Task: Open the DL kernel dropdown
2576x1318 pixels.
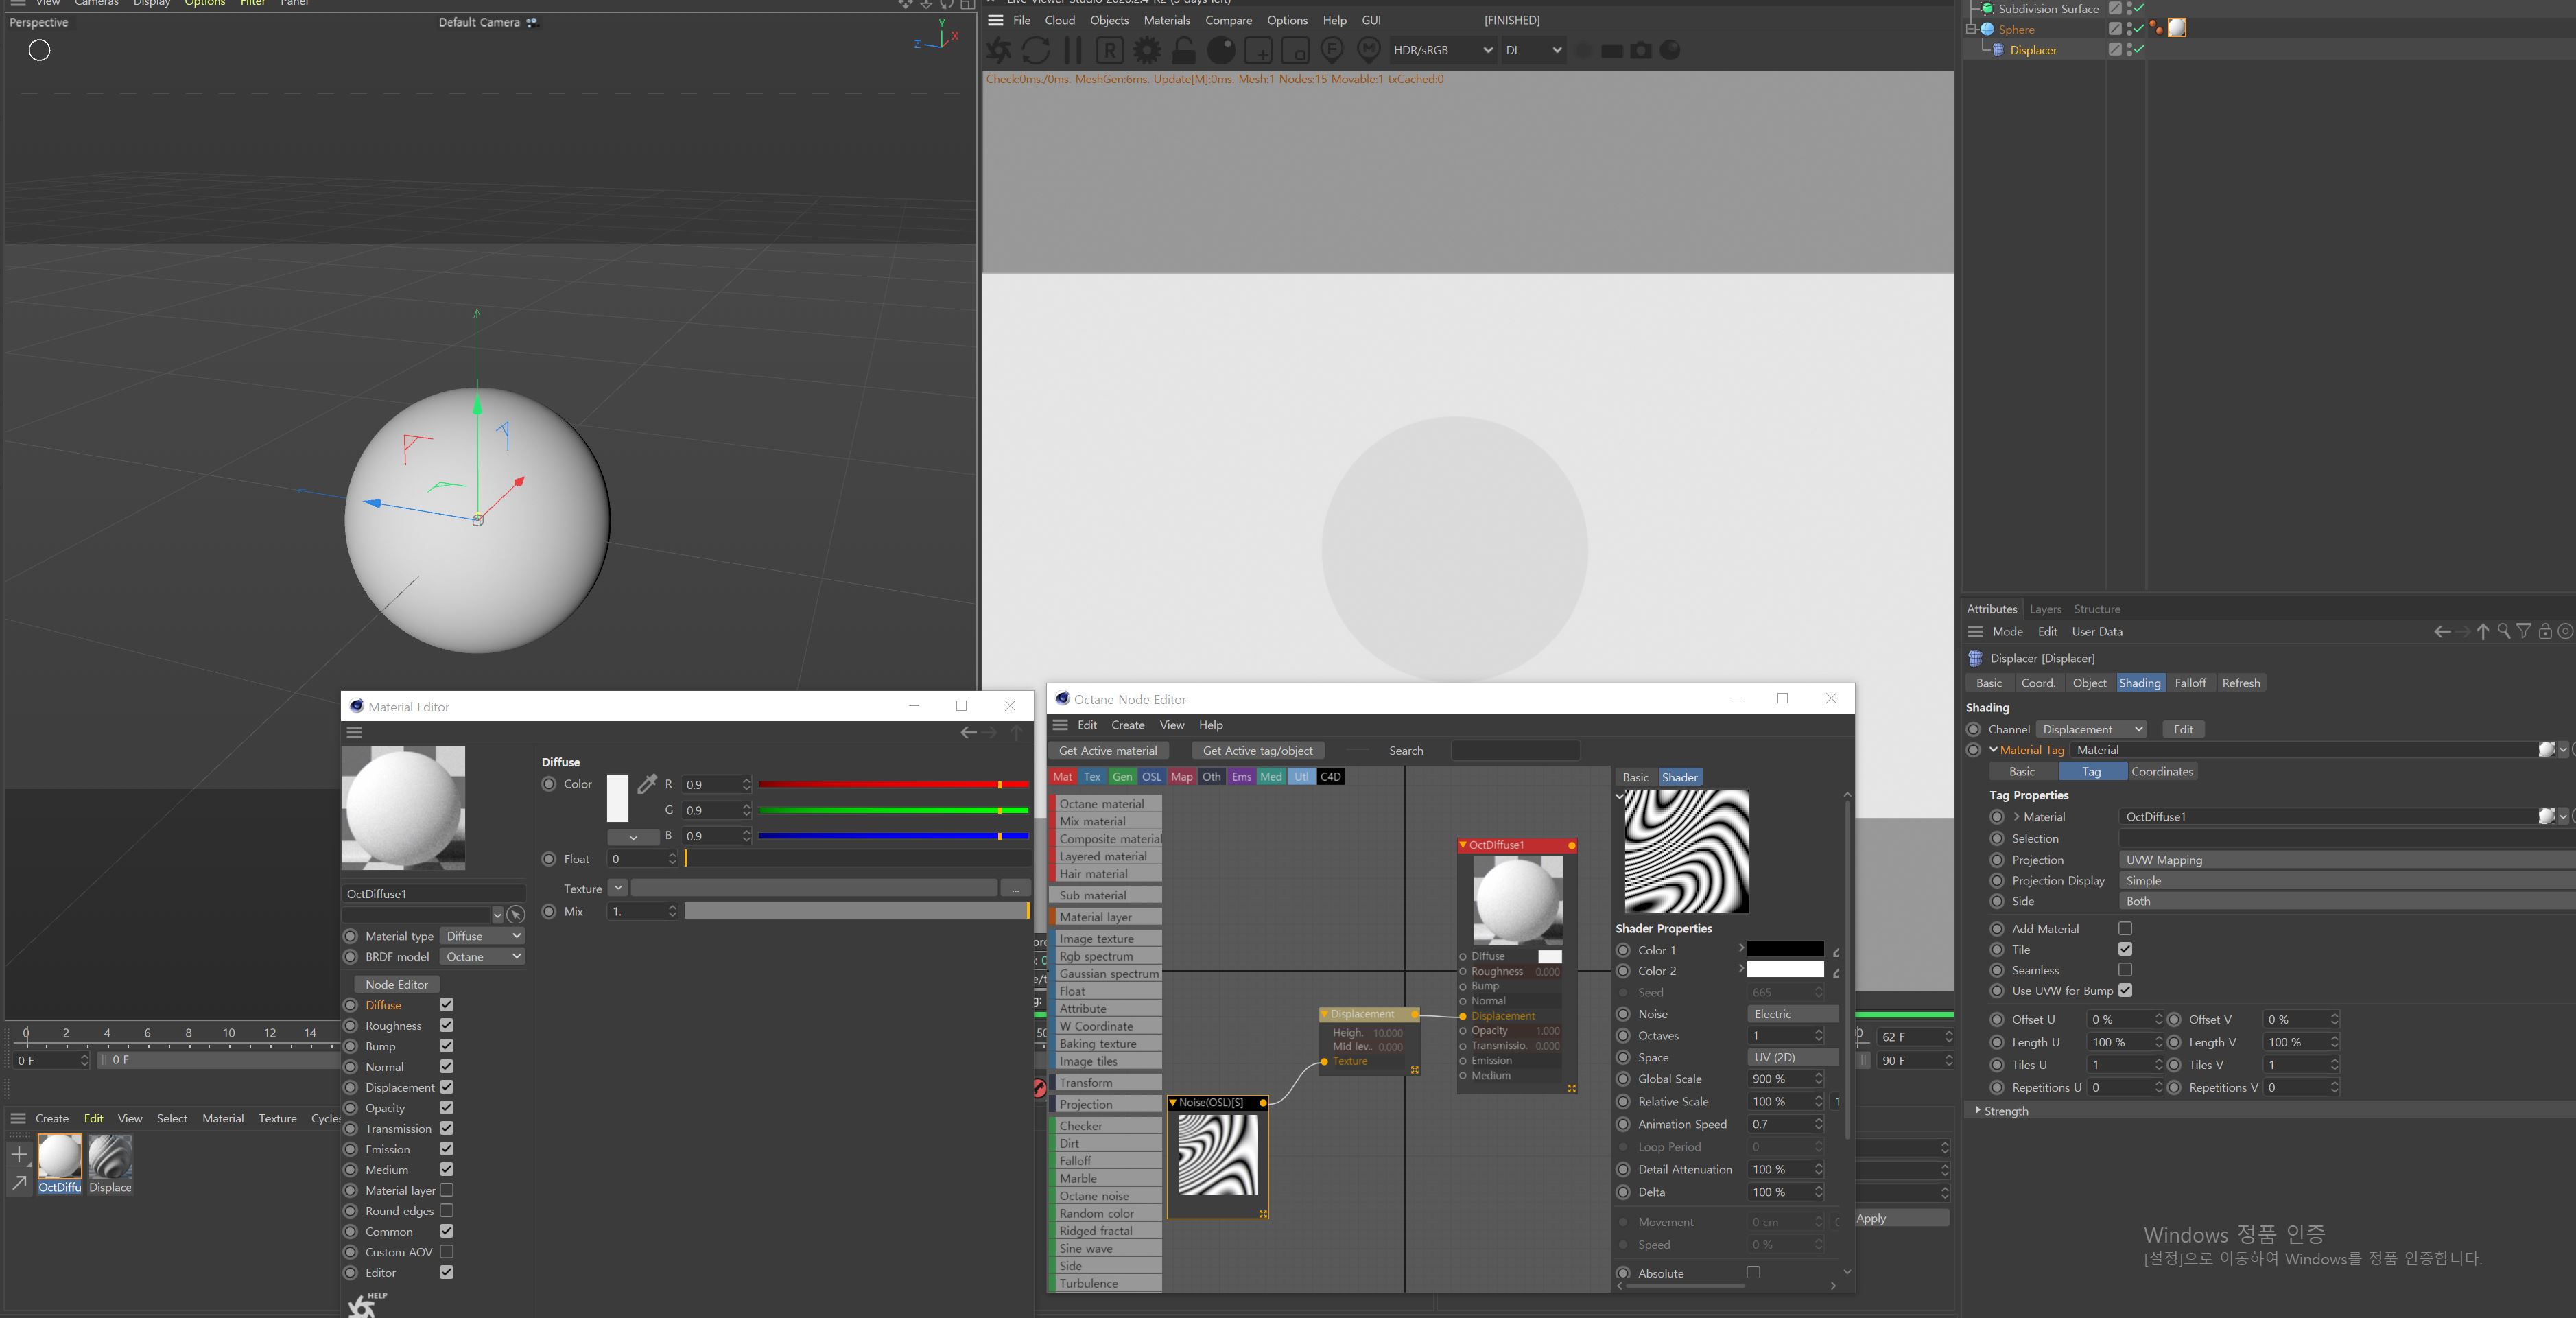Action: click(1533, 50)
